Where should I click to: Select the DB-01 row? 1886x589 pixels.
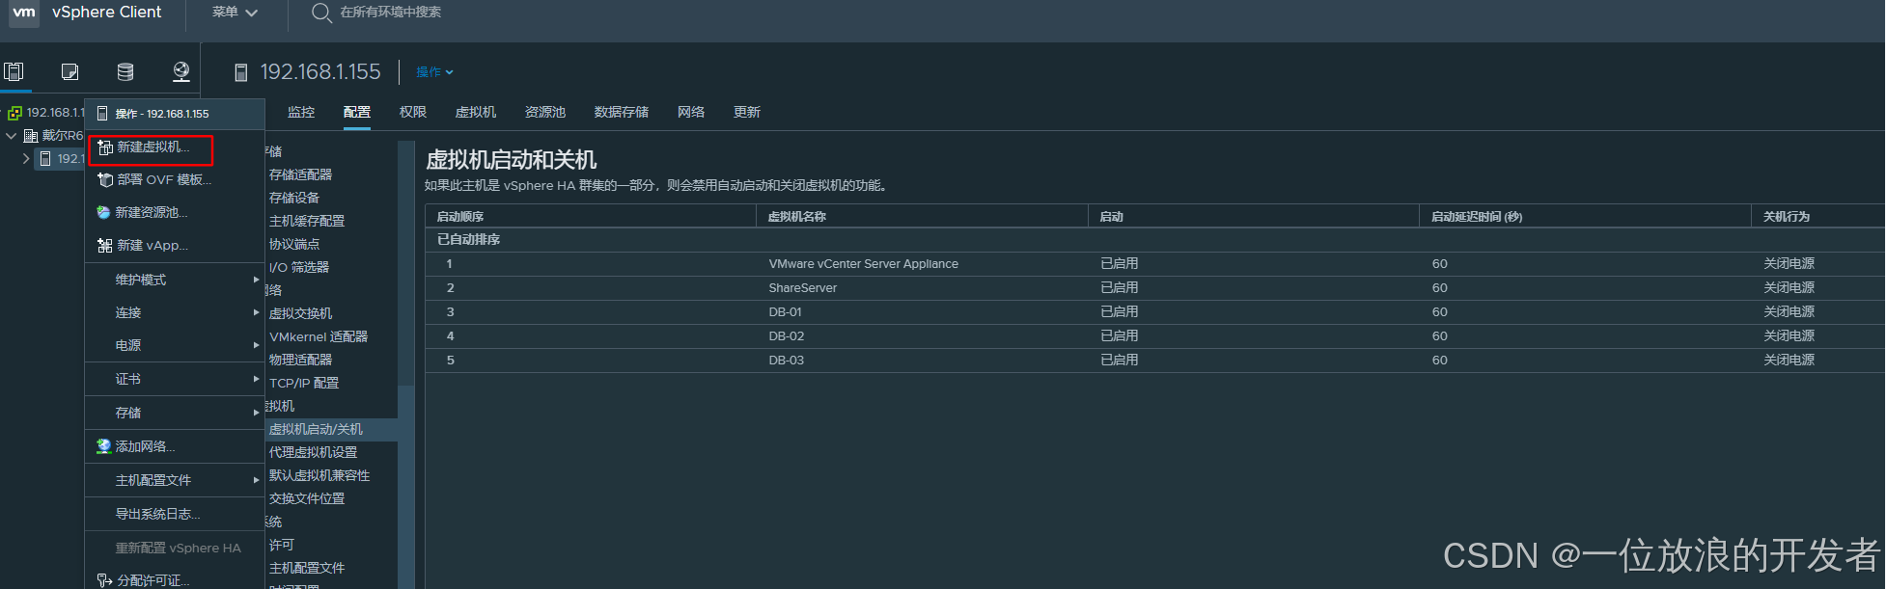(x=1154, y=311)
